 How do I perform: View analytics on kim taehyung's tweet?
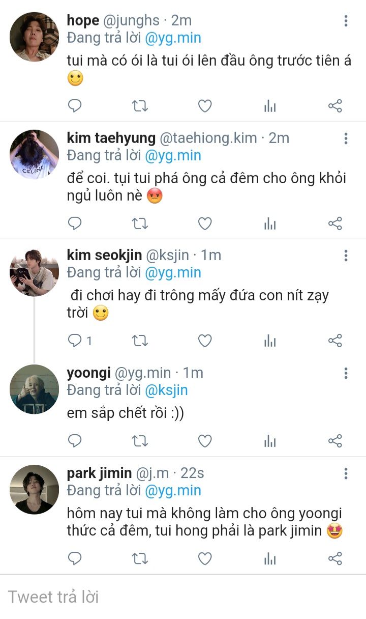coord(270,223)
